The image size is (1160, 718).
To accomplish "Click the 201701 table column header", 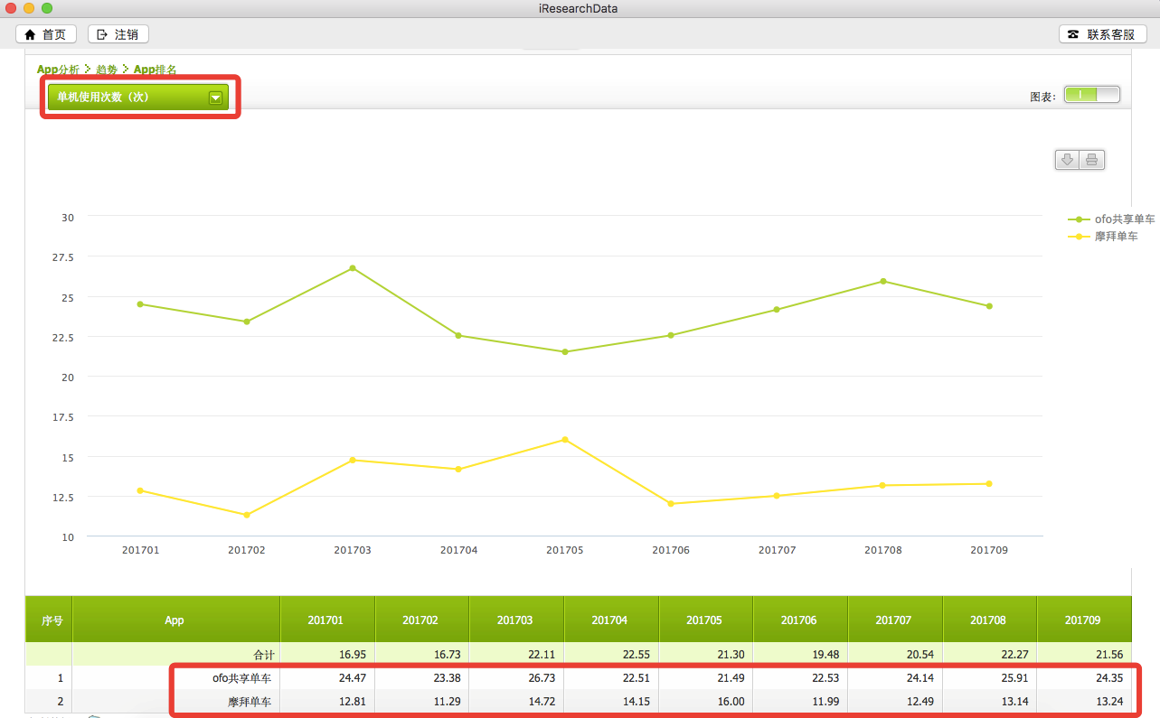I will point(325,620).
